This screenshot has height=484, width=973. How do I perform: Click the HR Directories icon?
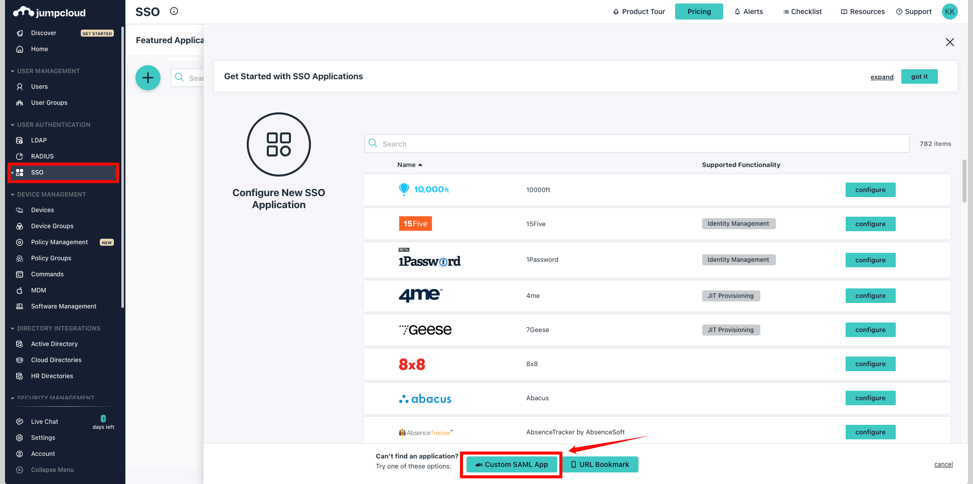coord(20,376)
